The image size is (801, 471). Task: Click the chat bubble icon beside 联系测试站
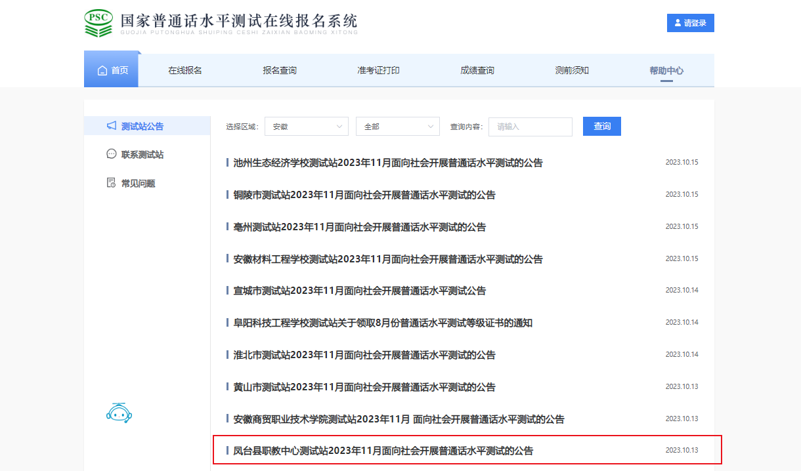click(x=112, y=154)
